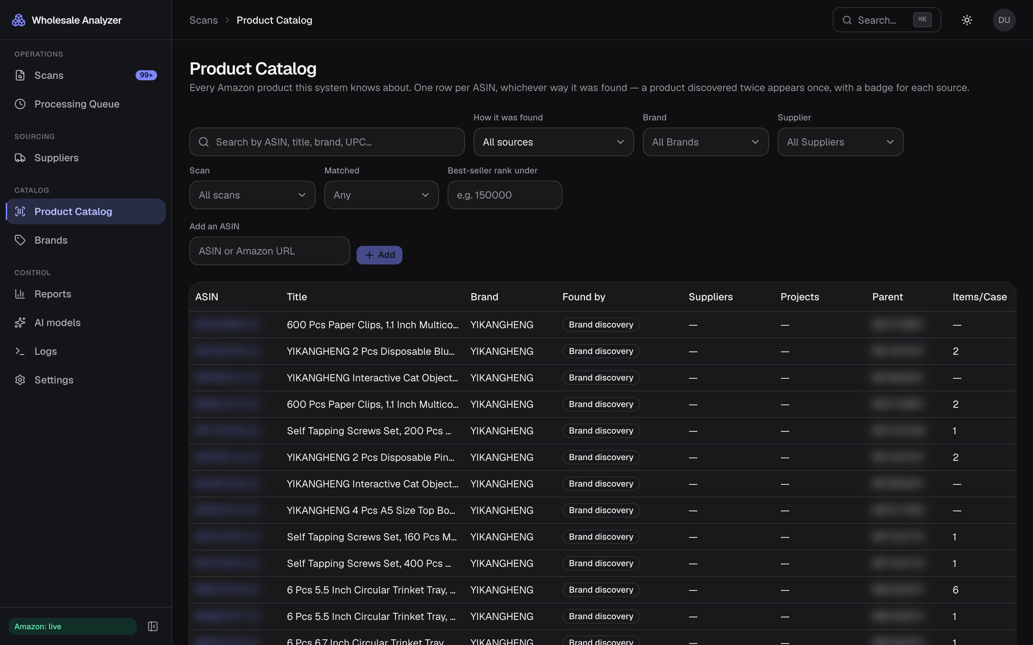Open Reports from the sidebar
The image size is (1033, 645).
tap(85, 294)
